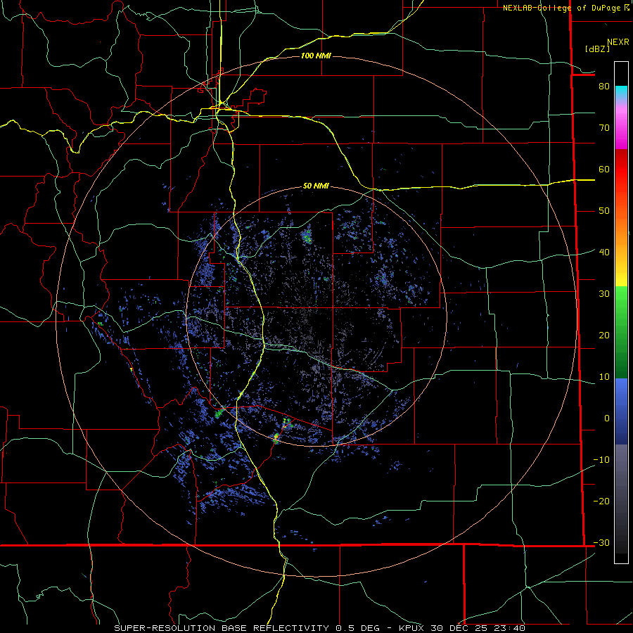Click the NEXR label above color bar

point(618,42)
